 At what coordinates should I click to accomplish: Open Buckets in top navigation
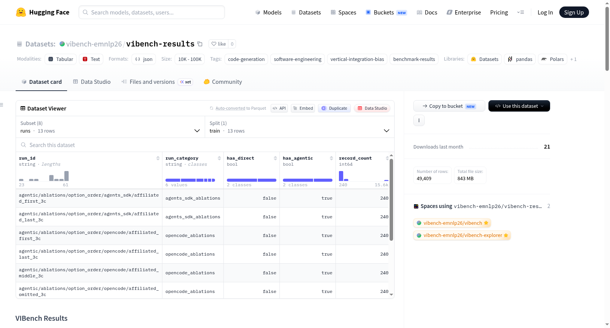click(386, 12)
